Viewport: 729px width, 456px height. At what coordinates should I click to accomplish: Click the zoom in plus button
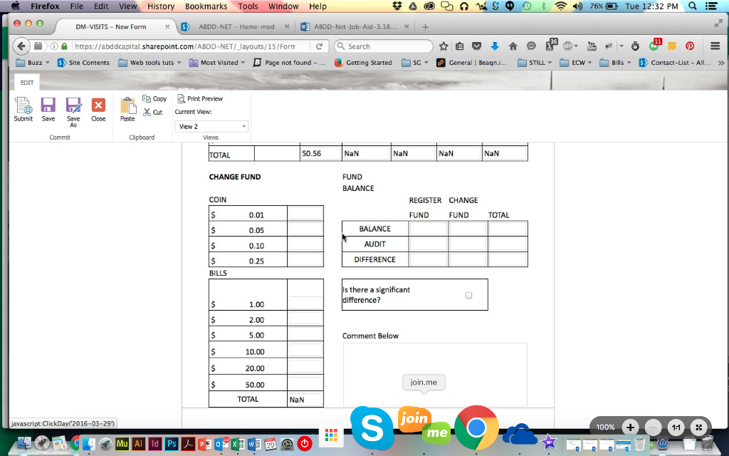pos(630,427)
